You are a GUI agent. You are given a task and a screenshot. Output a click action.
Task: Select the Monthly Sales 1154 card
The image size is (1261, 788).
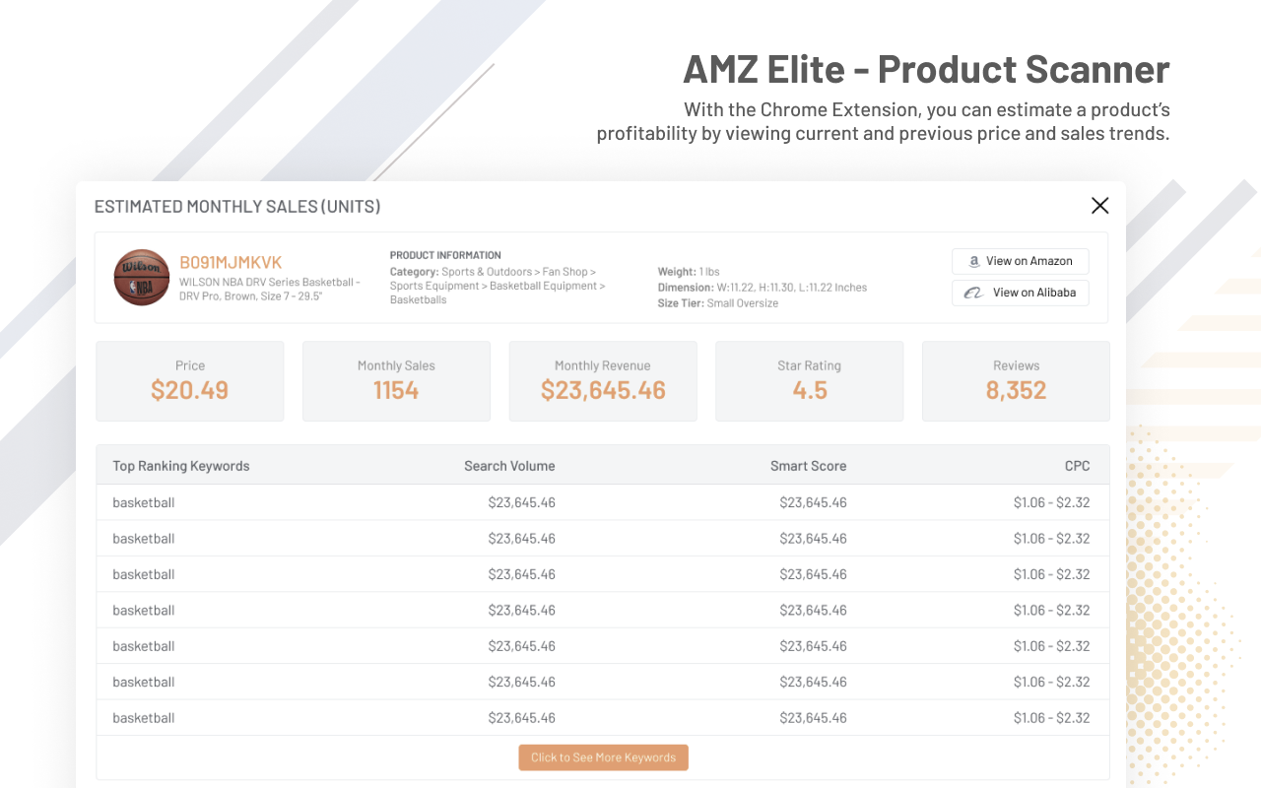click(396, 381)
